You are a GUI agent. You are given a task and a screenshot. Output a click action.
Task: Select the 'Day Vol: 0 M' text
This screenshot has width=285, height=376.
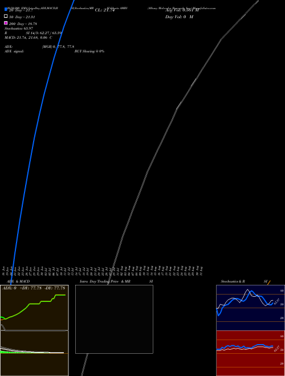(x=179, y=17)
